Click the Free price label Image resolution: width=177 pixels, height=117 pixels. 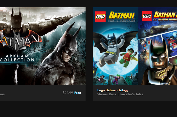[x=78, y=93]
